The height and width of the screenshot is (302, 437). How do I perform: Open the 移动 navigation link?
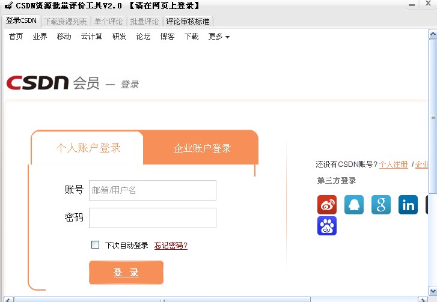pyautogui.click(x=64, y=37)
